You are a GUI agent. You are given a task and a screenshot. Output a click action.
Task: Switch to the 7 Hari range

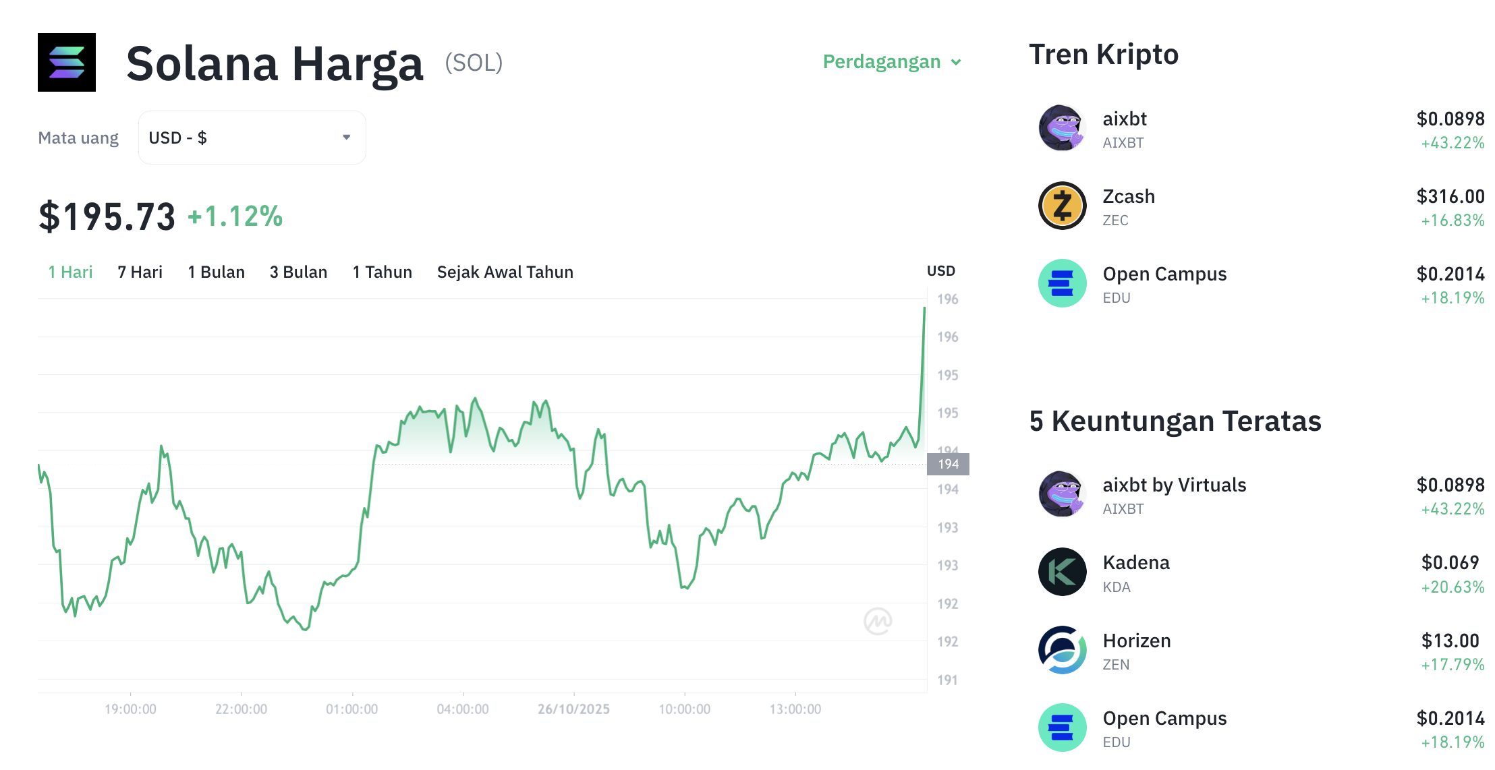(140, 272)
